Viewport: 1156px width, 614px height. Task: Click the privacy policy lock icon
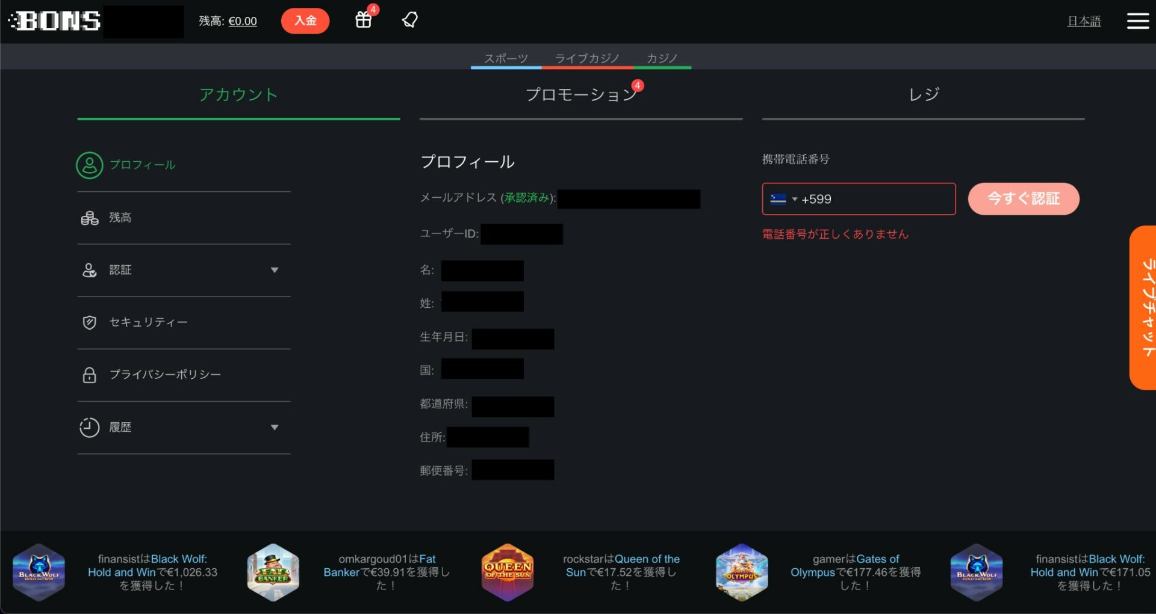point(89,375)
